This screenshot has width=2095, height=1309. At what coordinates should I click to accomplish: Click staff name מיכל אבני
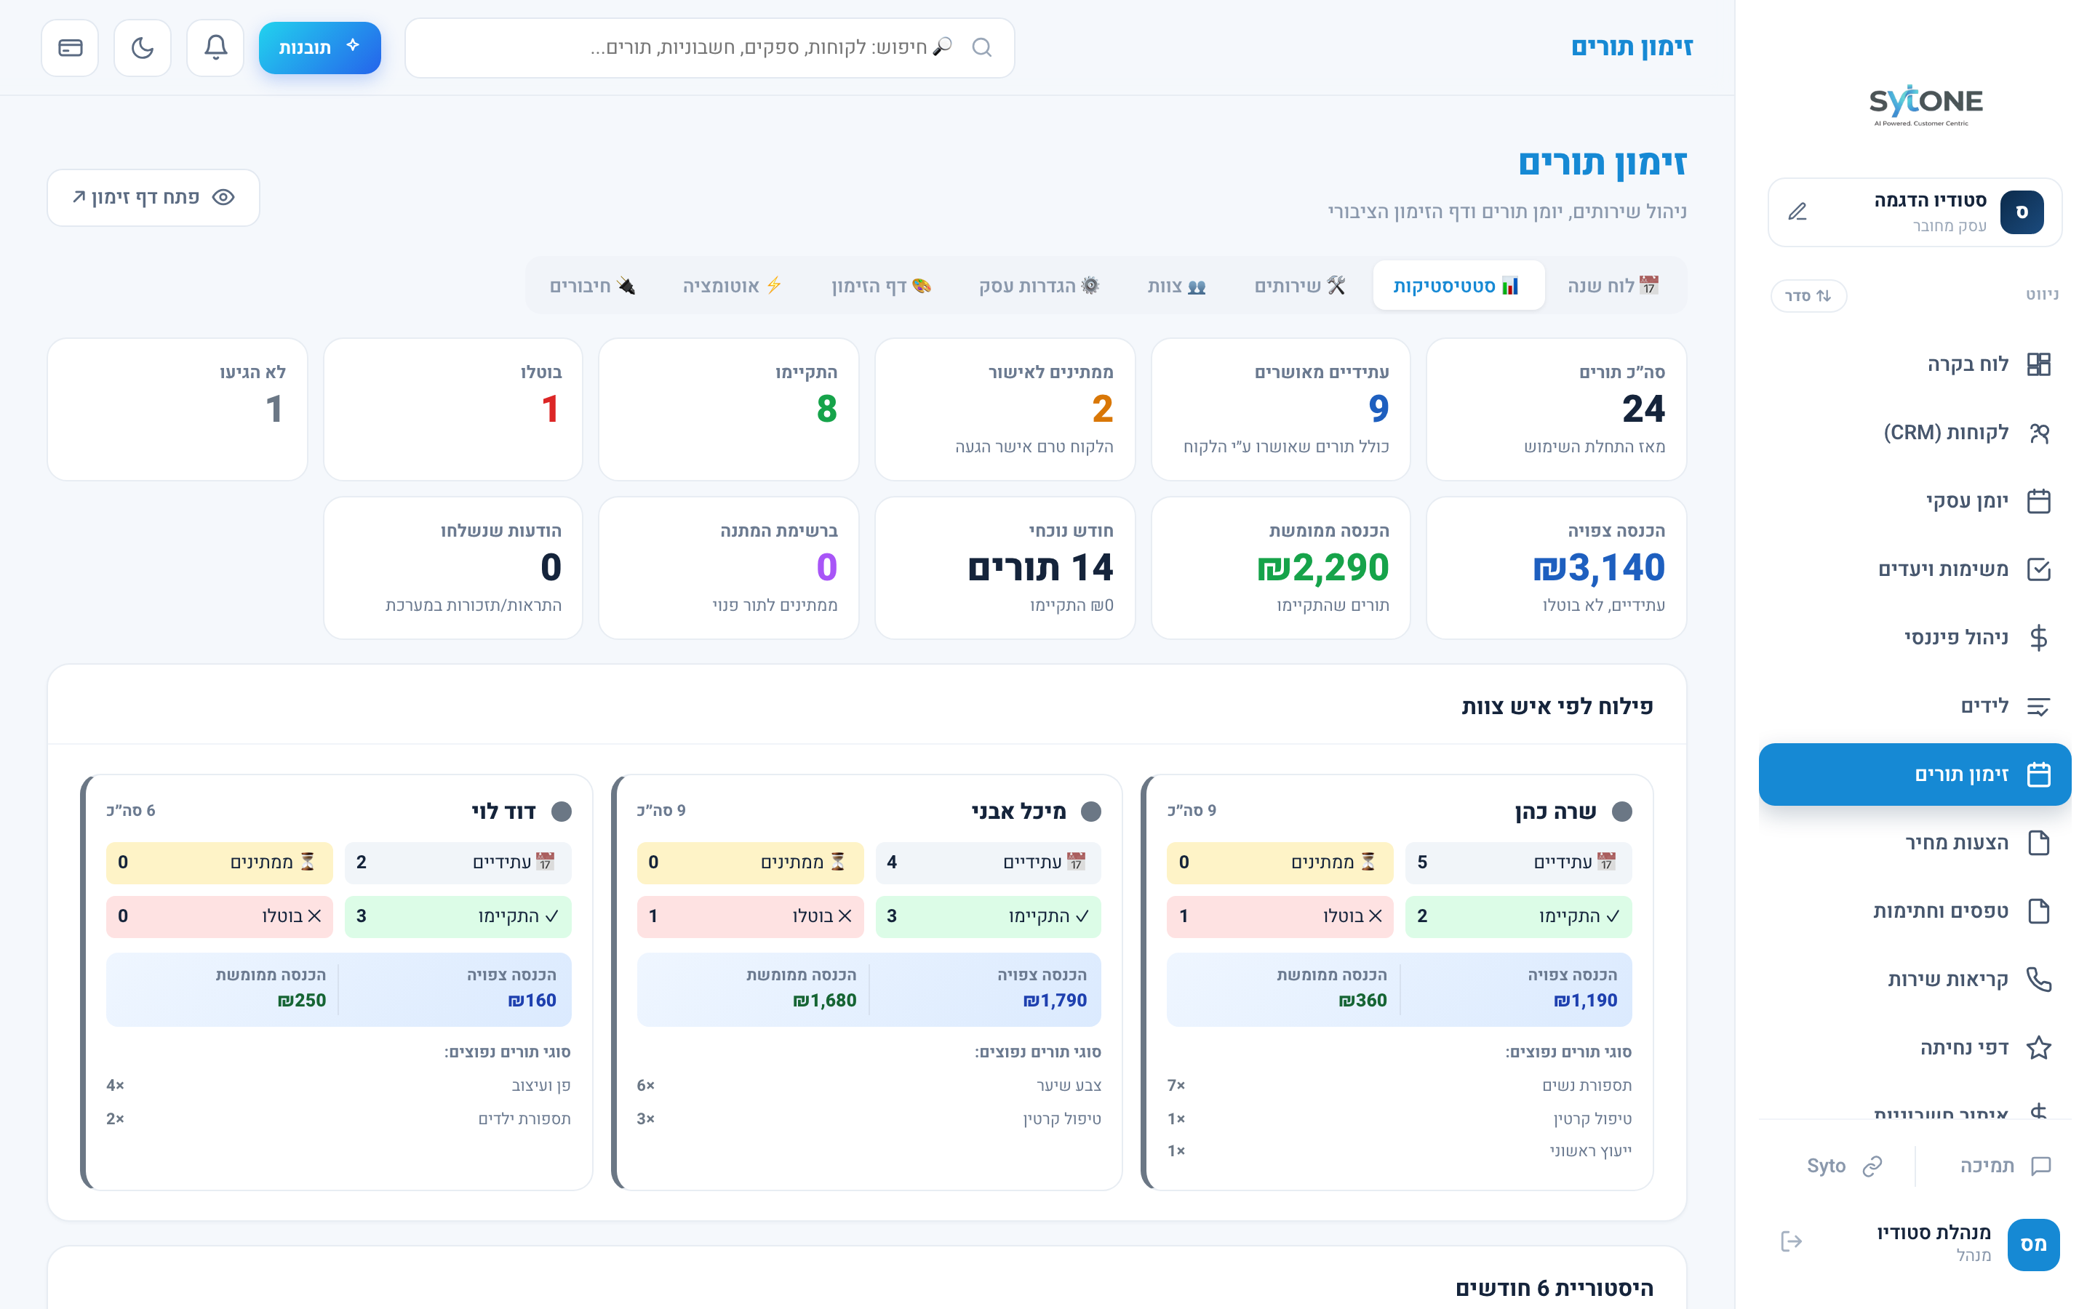pyautogui.click(x=1018, y=811)
